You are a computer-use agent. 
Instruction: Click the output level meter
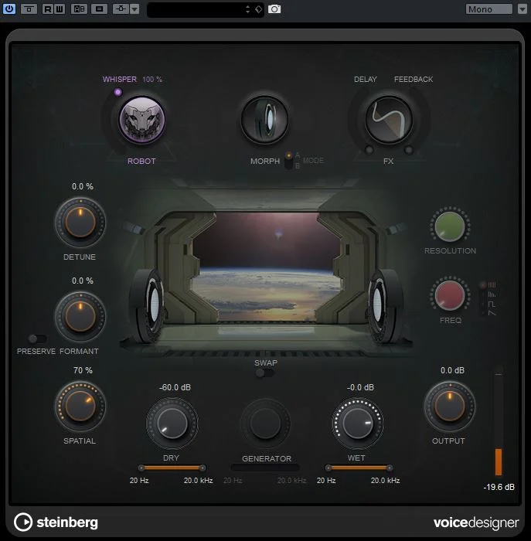click(x=499, y=422)
